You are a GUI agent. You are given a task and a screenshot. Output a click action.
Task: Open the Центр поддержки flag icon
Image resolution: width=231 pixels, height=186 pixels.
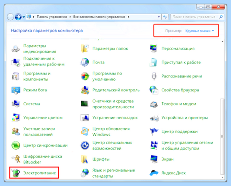coord(154,132)
